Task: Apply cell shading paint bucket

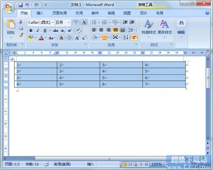Action: pos(94,37)
